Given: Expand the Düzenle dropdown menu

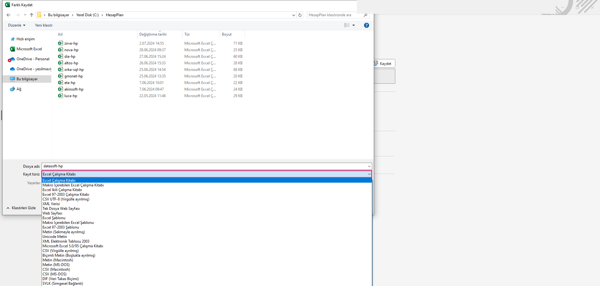Looking at the screenshot, I should tap(17, 25).
